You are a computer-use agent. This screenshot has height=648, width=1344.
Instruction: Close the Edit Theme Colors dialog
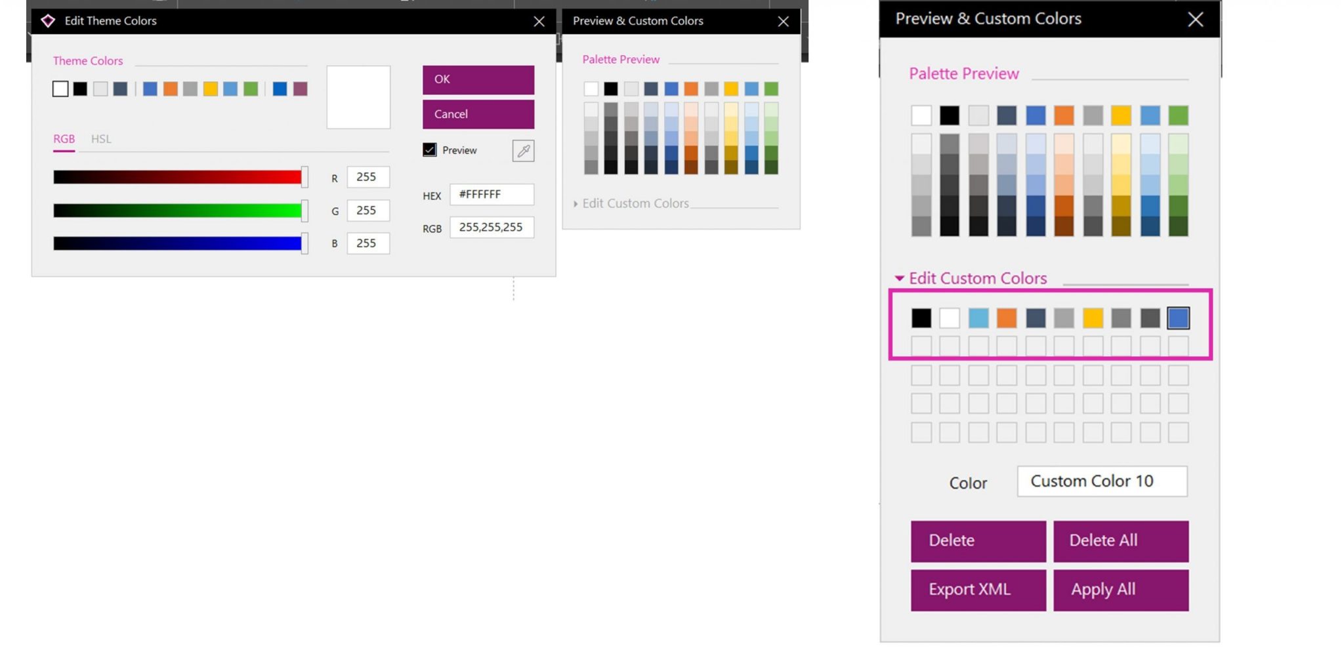point(539,22)
